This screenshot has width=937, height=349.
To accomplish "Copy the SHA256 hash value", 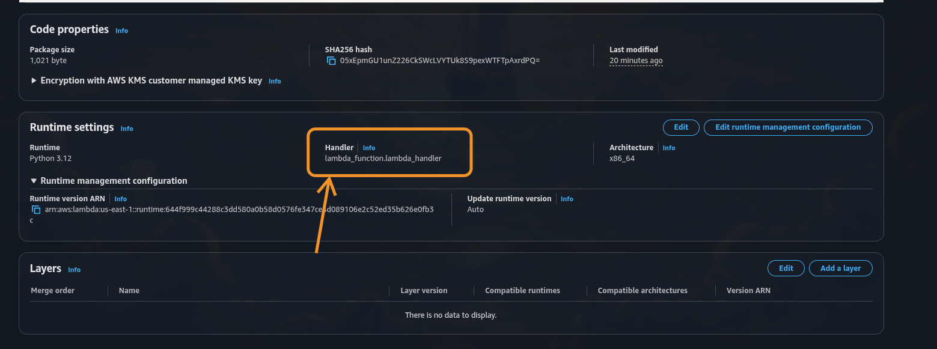I will pos(331,61).
